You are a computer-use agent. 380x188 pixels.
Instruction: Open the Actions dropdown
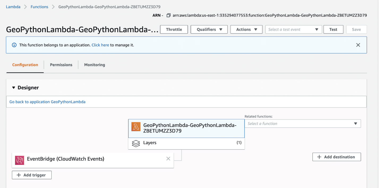point(246,29)
